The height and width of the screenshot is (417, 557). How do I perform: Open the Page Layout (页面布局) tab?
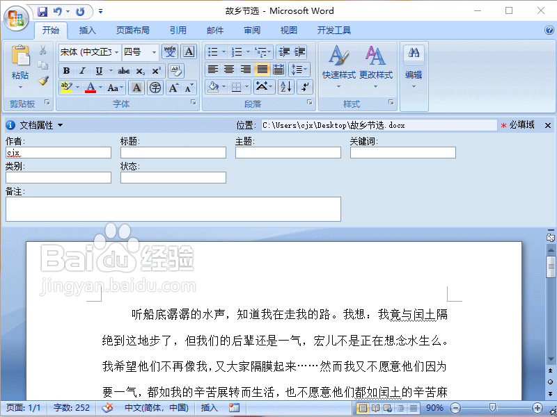(x=133, y=31)
